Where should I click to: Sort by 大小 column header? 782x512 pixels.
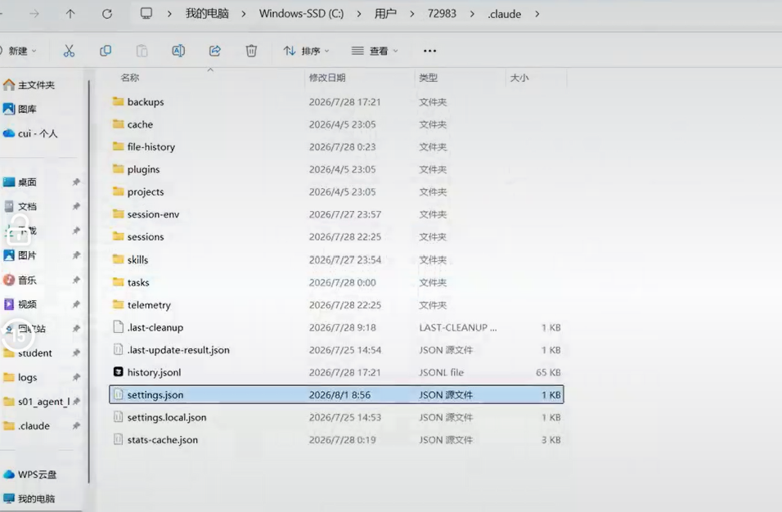point(519,78)
